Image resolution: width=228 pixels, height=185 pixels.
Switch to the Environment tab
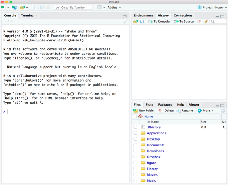pyautogui.click(x=143, y=16)
